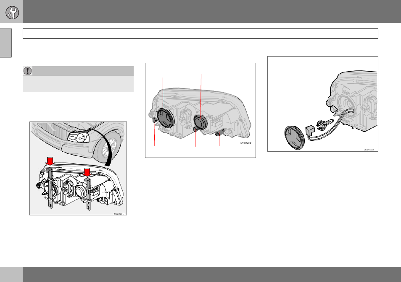Open the headlight removal illustration on left

[x=78, y=168]
